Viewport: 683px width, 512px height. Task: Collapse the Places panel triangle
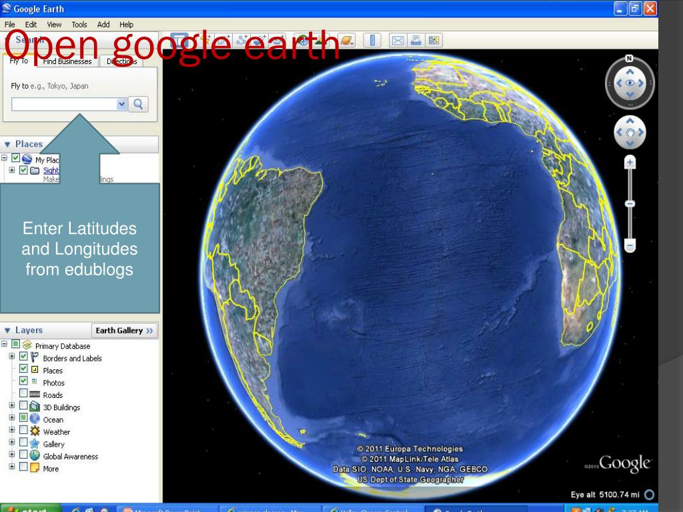[7, 144]
